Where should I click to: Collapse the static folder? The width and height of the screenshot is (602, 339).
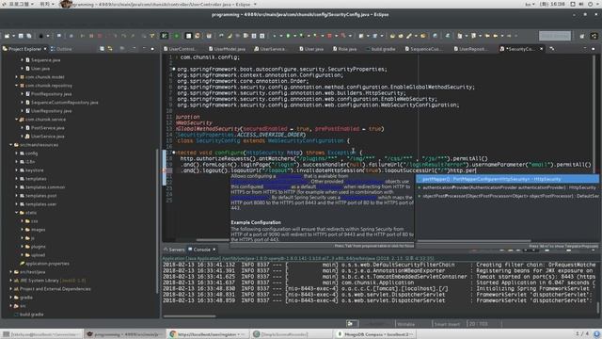(x=17, y=212)
